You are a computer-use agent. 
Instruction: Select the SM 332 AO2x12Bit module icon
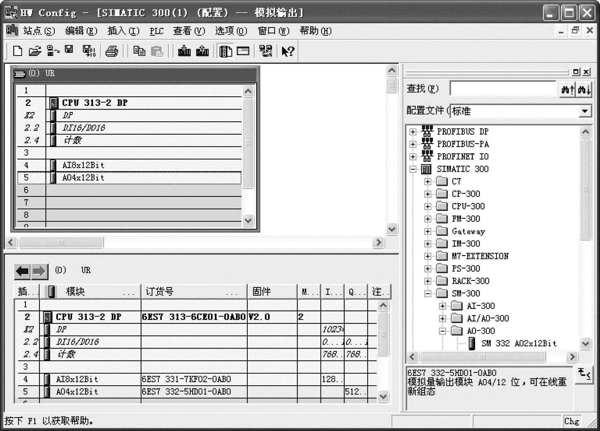[472, 343]
